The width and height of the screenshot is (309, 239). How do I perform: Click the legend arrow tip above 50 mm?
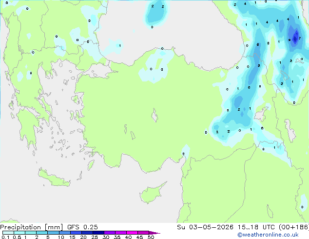tap(154, 233)
